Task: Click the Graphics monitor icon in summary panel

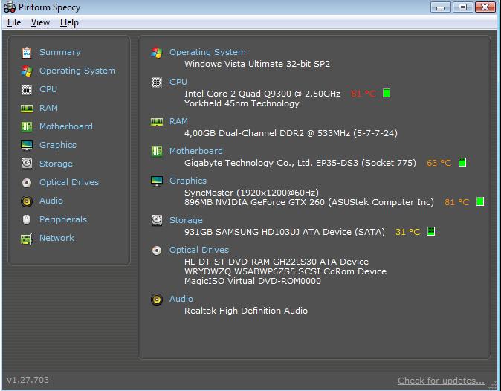Action: 157,181
